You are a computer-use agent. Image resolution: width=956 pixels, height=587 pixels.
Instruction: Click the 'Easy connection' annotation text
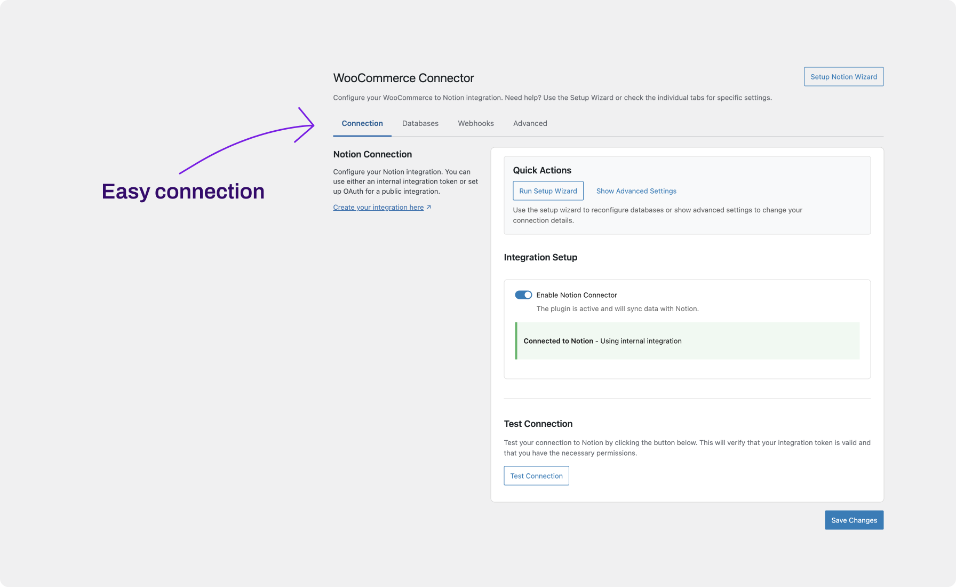183,191
